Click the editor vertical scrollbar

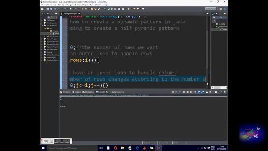coord(207,49)
